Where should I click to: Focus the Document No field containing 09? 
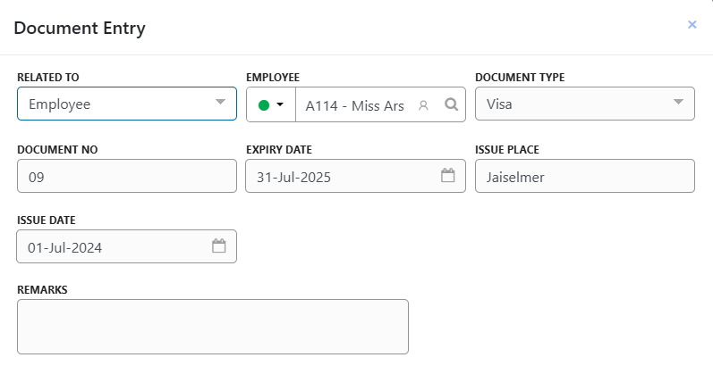(x=126, y=177)
